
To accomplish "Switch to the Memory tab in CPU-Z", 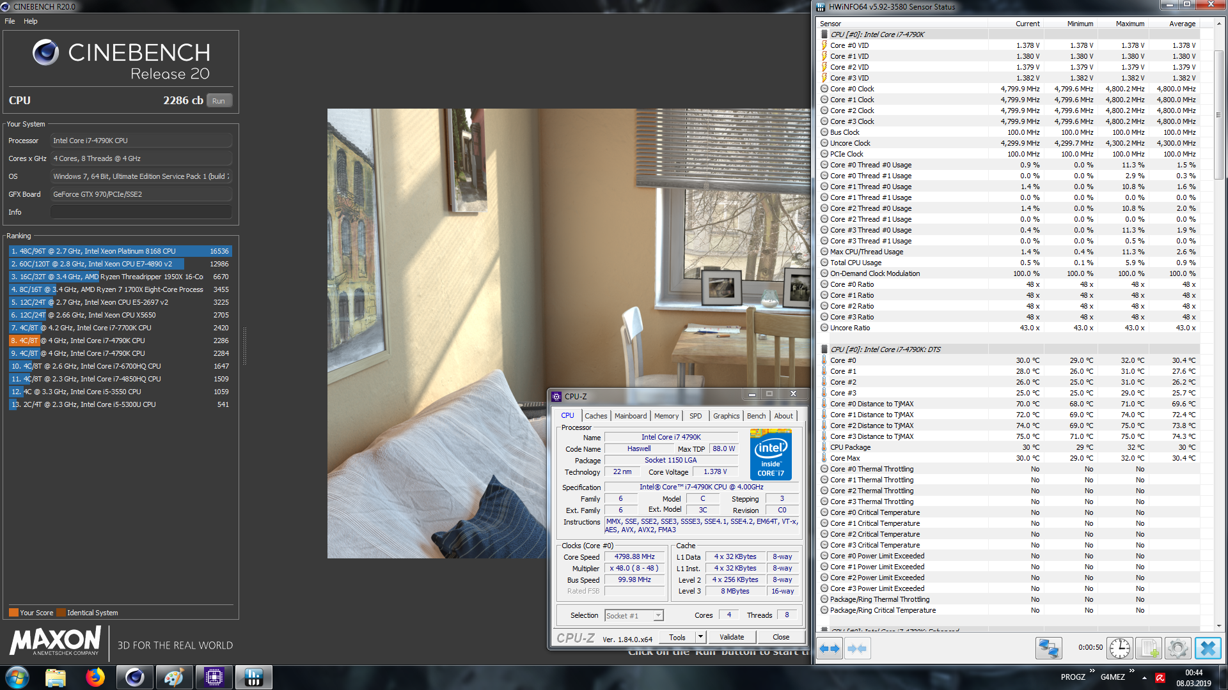I will tap(666, 416).
